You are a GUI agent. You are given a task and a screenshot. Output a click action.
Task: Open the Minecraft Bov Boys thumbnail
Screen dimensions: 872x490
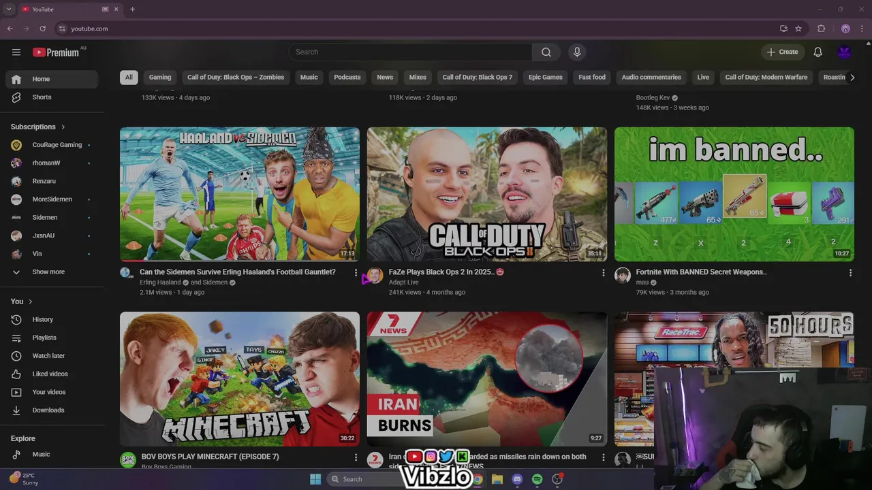click(x=240, y=379)
